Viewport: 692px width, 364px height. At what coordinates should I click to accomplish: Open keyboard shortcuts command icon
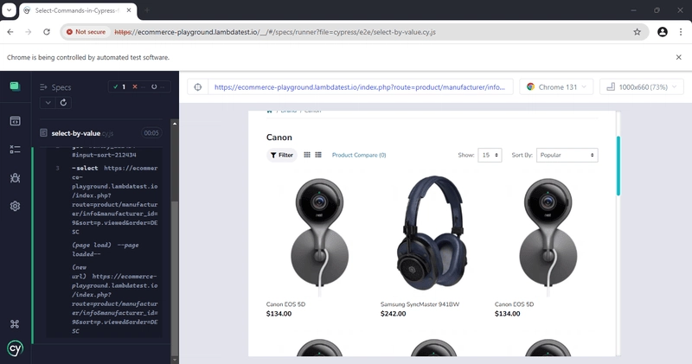point(15,324)
